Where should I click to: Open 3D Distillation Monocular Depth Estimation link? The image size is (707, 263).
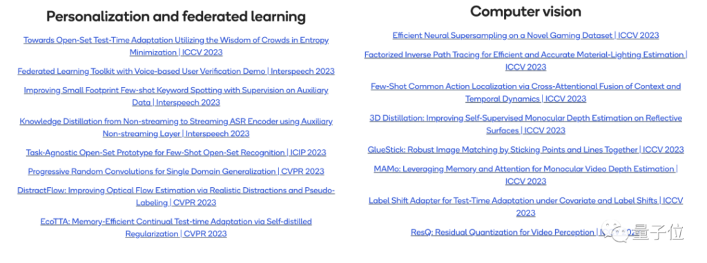coord(525,124)
